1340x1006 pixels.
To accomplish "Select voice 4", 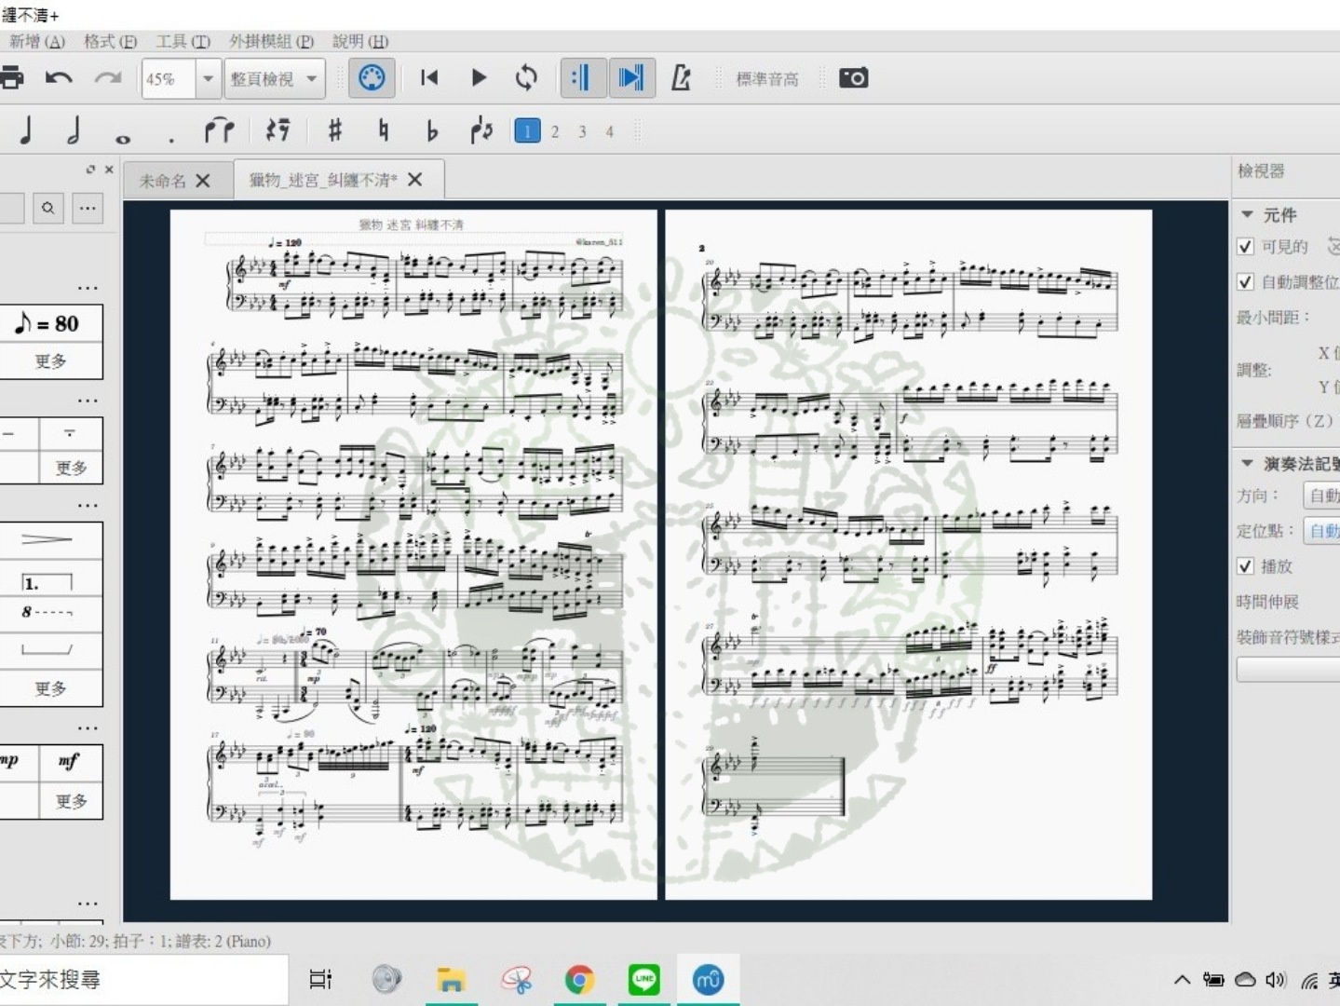I will pos(609,131).
